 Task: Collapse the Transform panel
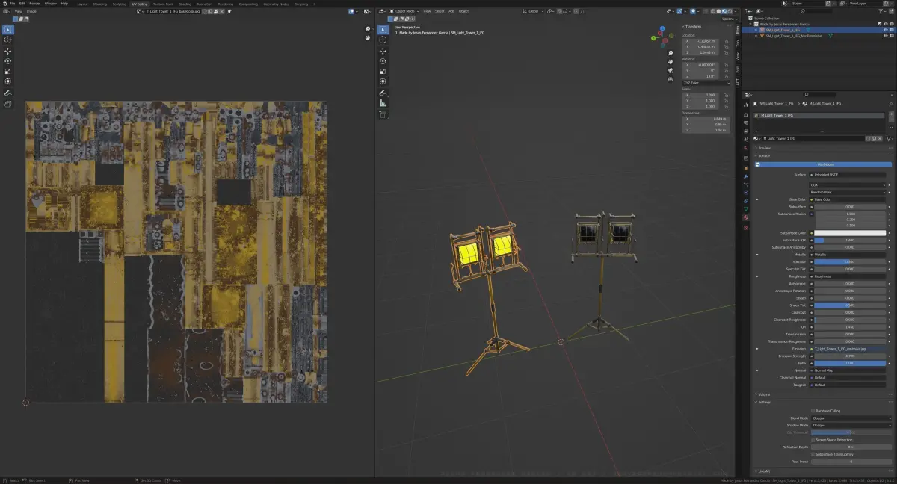coord(694,26)
